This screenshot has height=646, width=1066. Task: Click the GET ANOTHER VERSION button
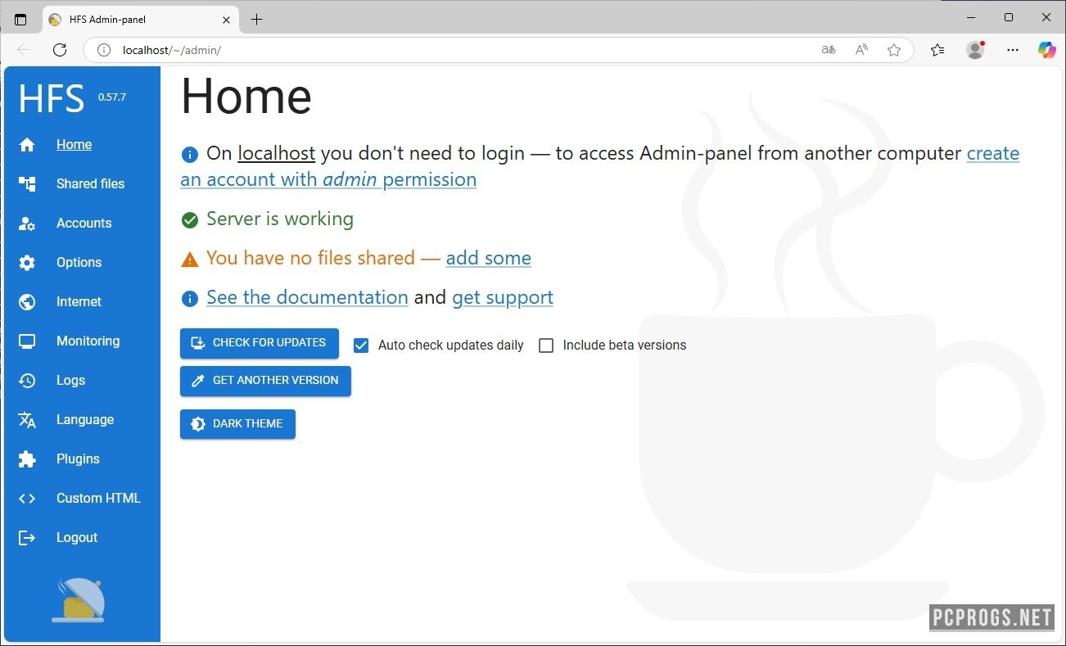(x=265, y=381)
